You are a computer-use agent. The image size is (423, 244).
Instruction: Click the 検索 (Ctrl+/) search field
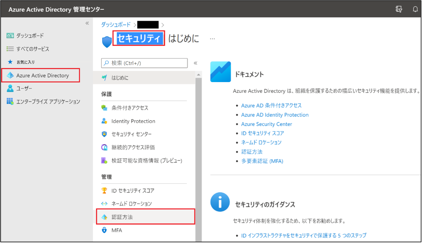point(144,63)
